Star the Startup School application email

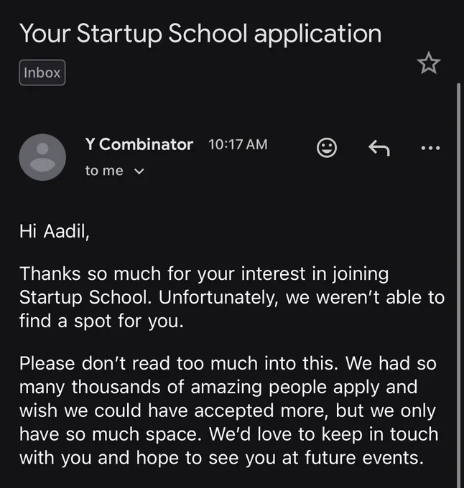click(x=429, y=63)
